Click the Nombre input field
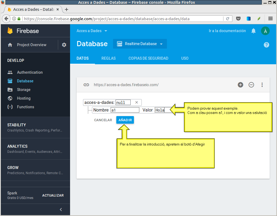 (125, 110)
